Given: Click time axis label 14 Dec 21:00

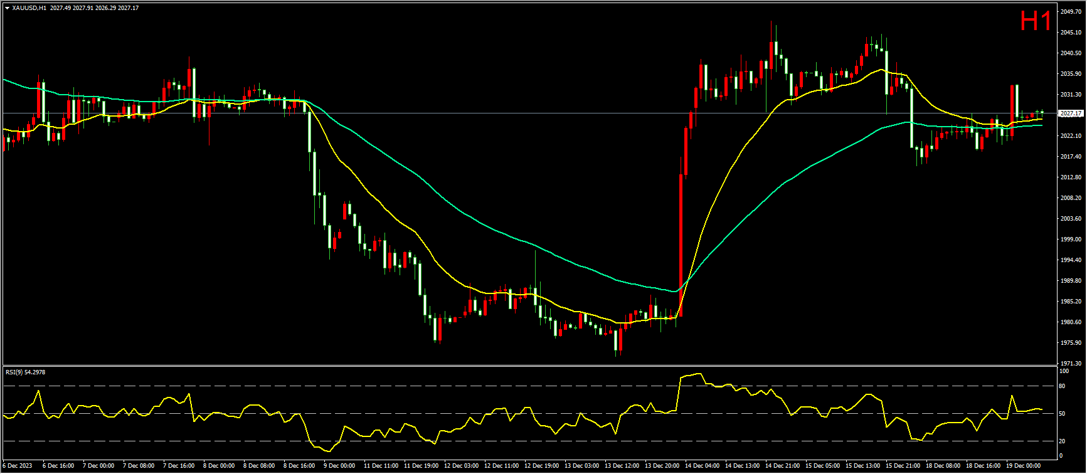Looking at the screenshot, I should click(x=782, y=466).
